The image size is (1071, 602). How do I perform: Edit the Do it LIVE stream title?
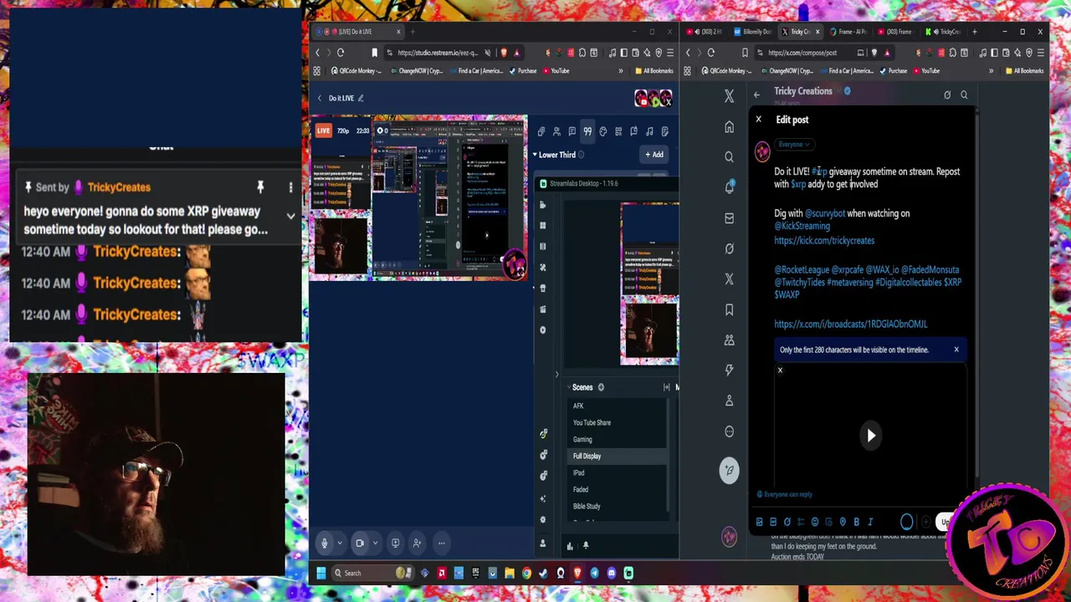pyautogui.click(x=361, y=98)
